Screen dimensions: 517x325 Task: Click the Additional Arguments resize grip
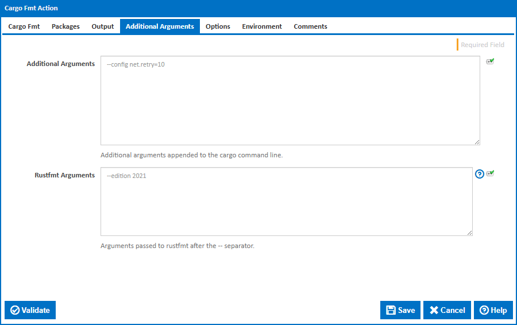pyautogui.click(x=477, y=142)
